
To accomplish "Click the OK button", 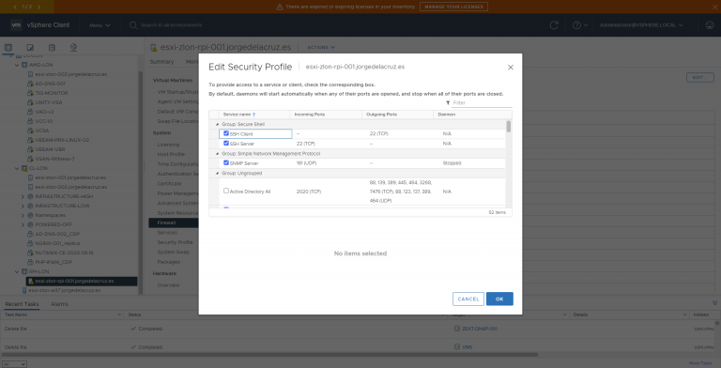I will pyautogui.click(x=499, y=299).
